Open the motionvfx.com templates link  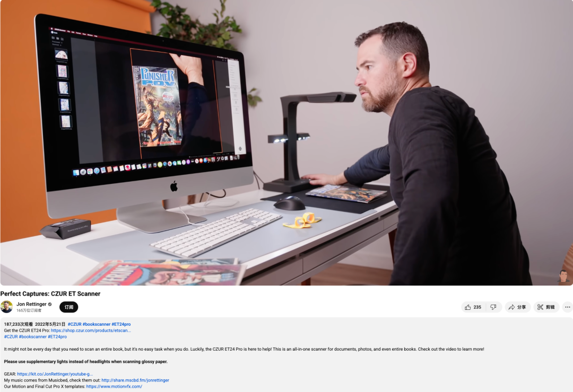pos(114,387)
